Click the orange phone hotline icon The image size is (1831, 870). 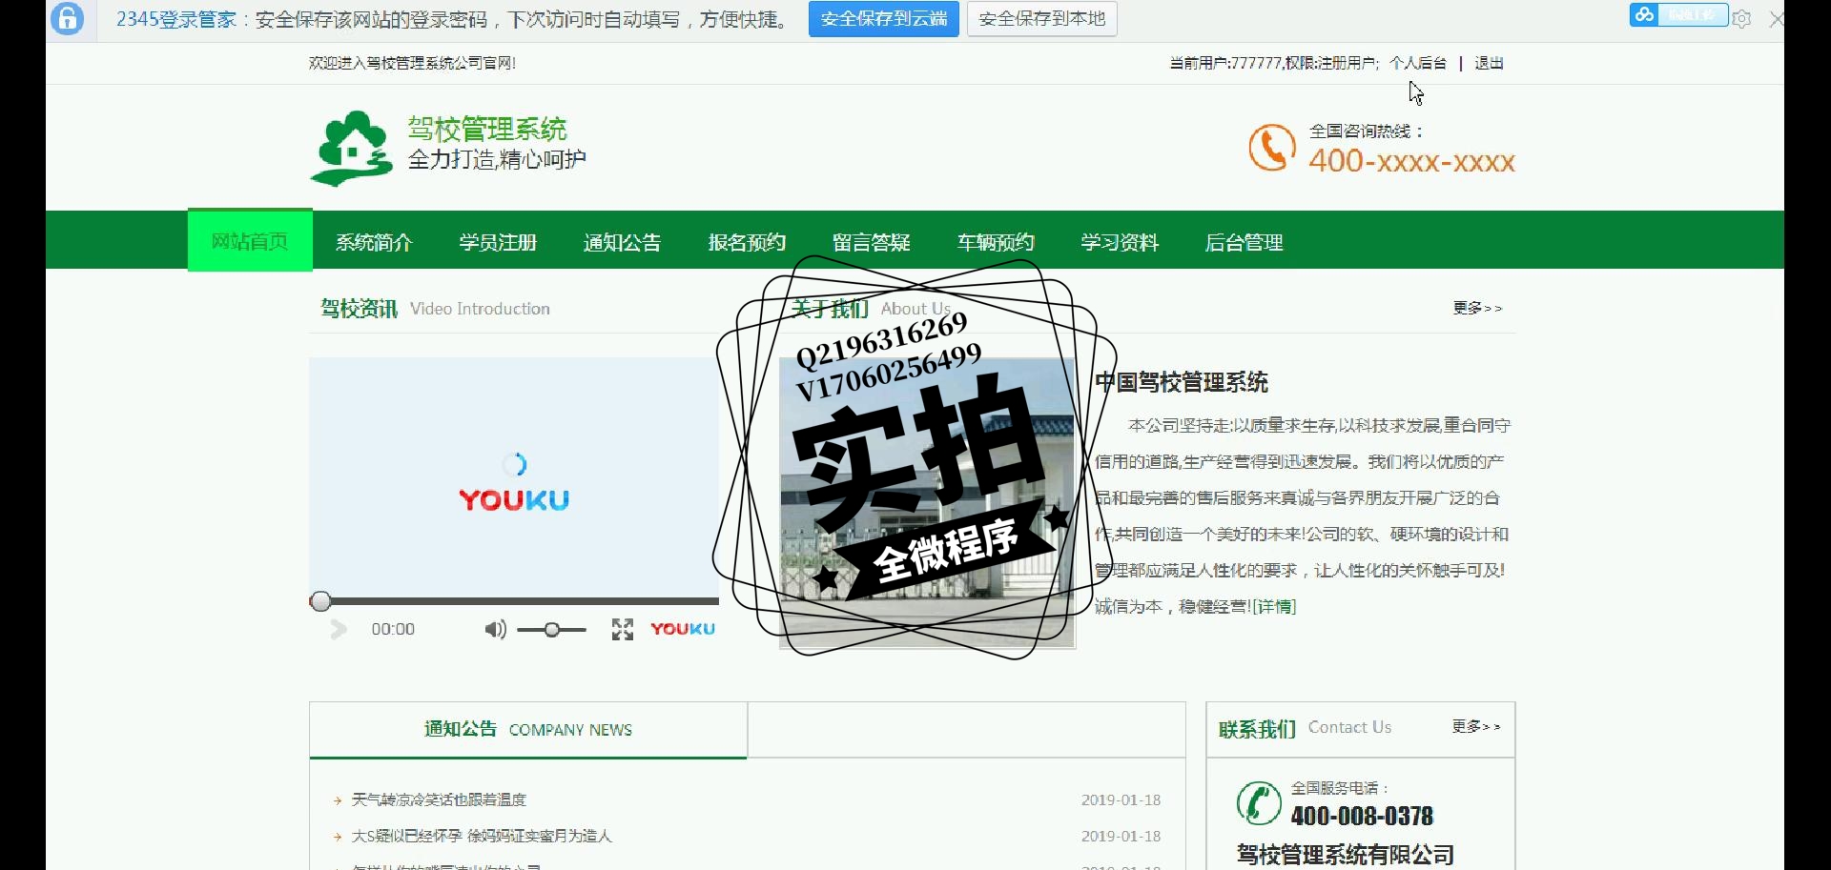(x=1272, y=148)
